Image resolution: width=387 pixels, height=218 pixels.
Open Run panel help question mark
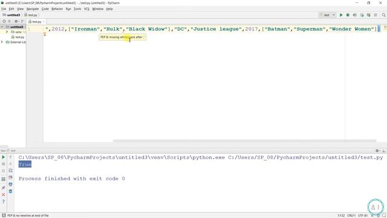[x=4, y=202]
